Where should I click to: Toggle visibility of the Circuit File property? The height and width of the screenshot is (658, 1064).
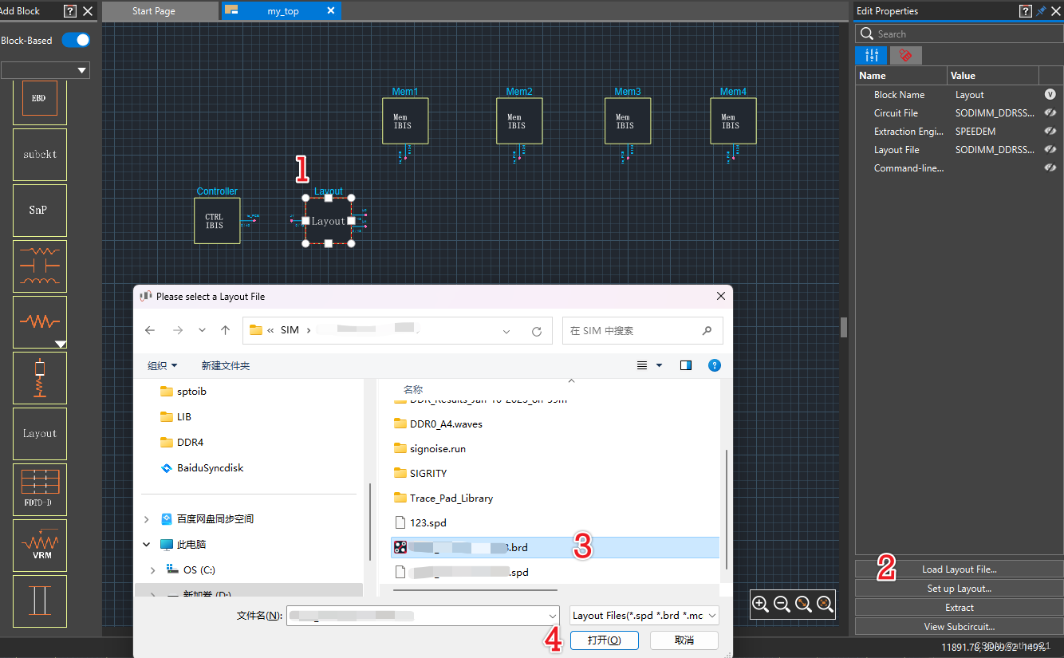click(x=1050, y=113)
